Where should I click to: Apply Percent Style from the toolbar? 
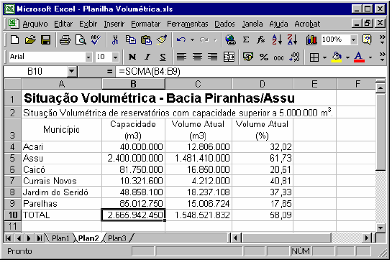click(263, 57)
